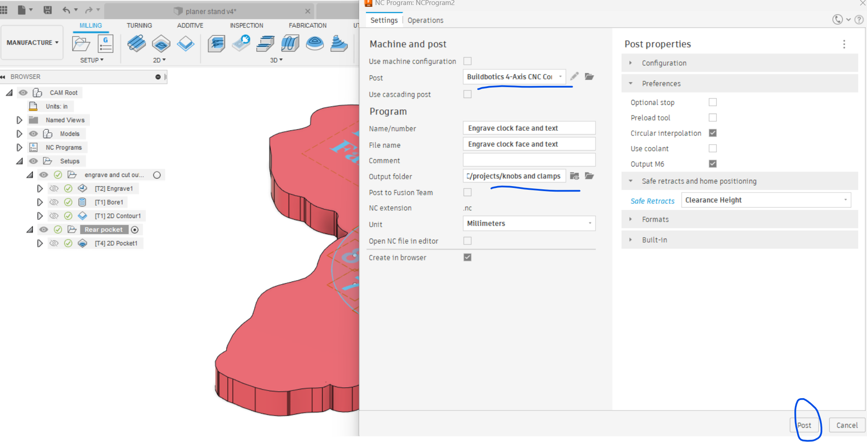
Task: Select the 3D Adaptive Clearing tool
Action: (x=216, y=44)
